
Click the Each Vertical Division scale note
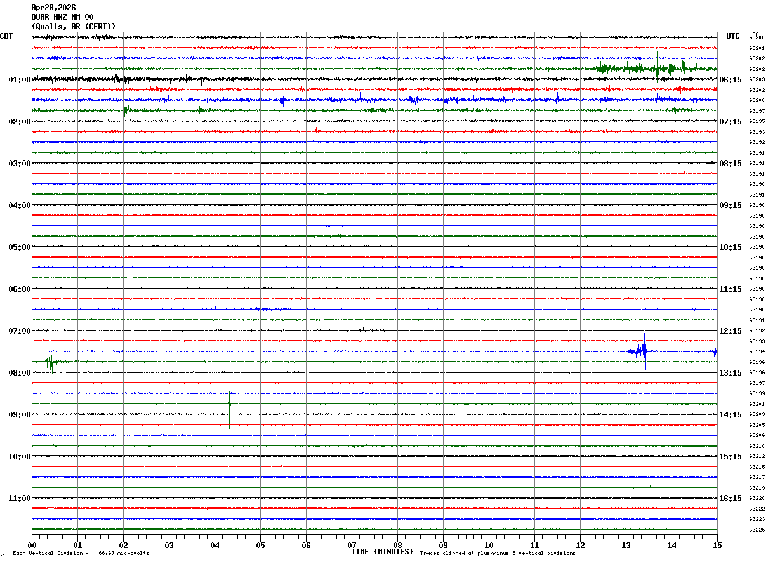[81, 554]
